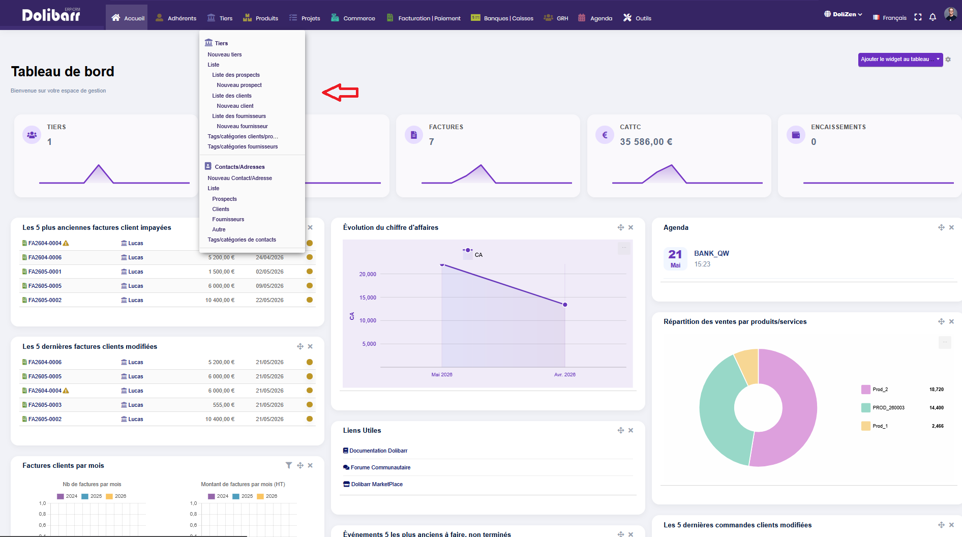The image size is (962, 537).
Task: Open the Dolibarr MarketPlace link
Action: 373,484
